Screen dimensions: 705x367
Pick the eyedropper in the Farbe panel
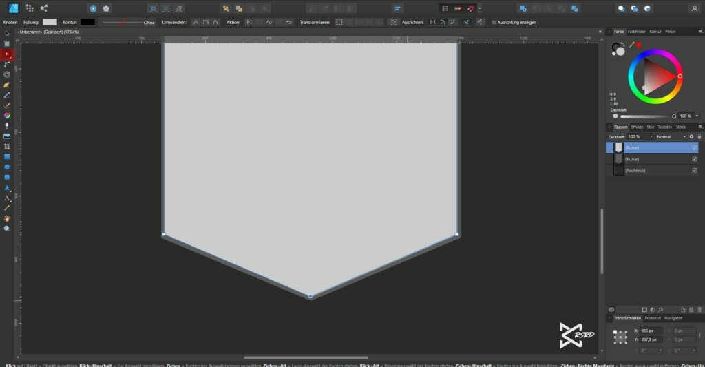[631, 45]
